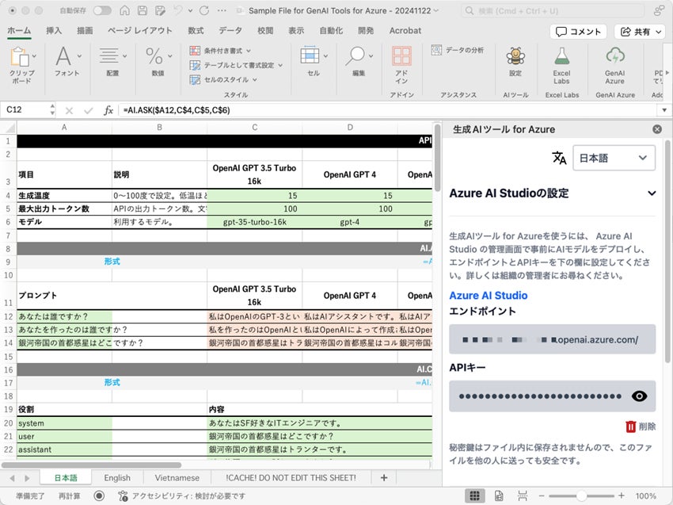Switch to the Vietnamese sheet tab

click(177, 478)
